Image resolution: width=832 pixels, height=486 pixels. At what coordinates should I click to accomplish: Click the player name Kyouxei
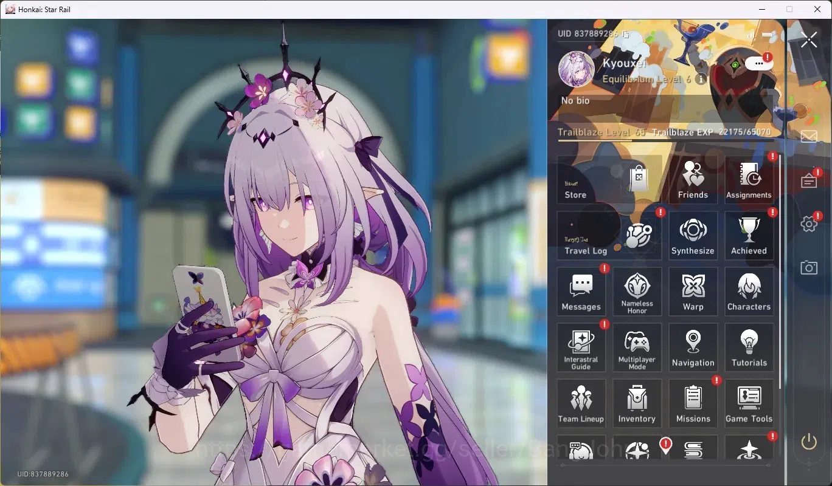(624, 63)
